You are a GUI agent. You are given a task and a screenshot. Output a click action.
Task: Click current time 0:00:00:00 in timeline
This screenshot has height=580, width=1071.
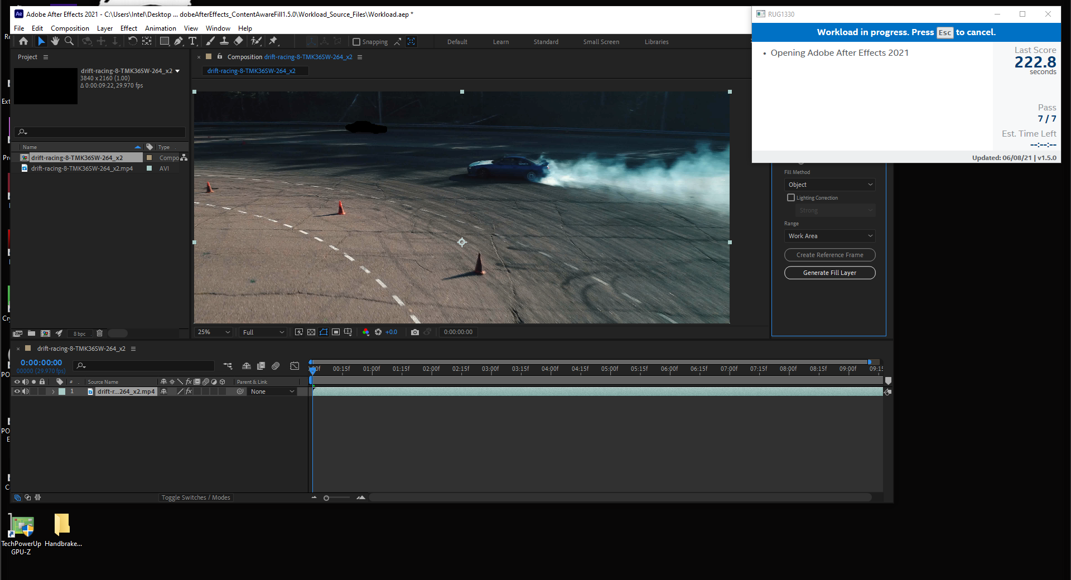point(41,362)
